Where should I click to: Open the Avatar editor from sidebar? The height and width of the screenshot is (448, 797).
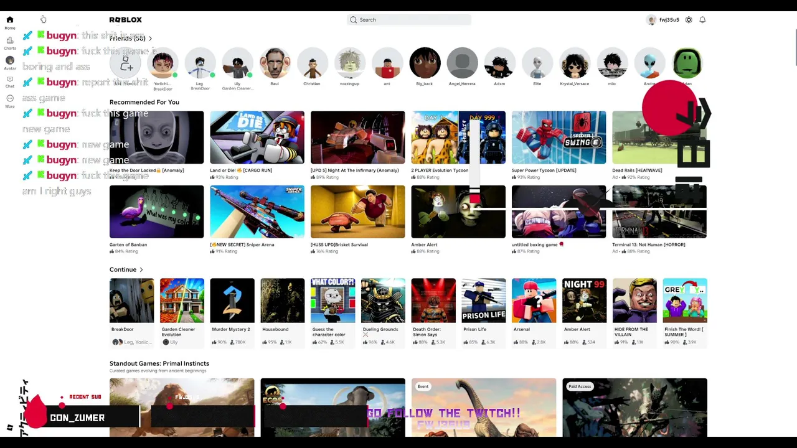coord(10,63)
